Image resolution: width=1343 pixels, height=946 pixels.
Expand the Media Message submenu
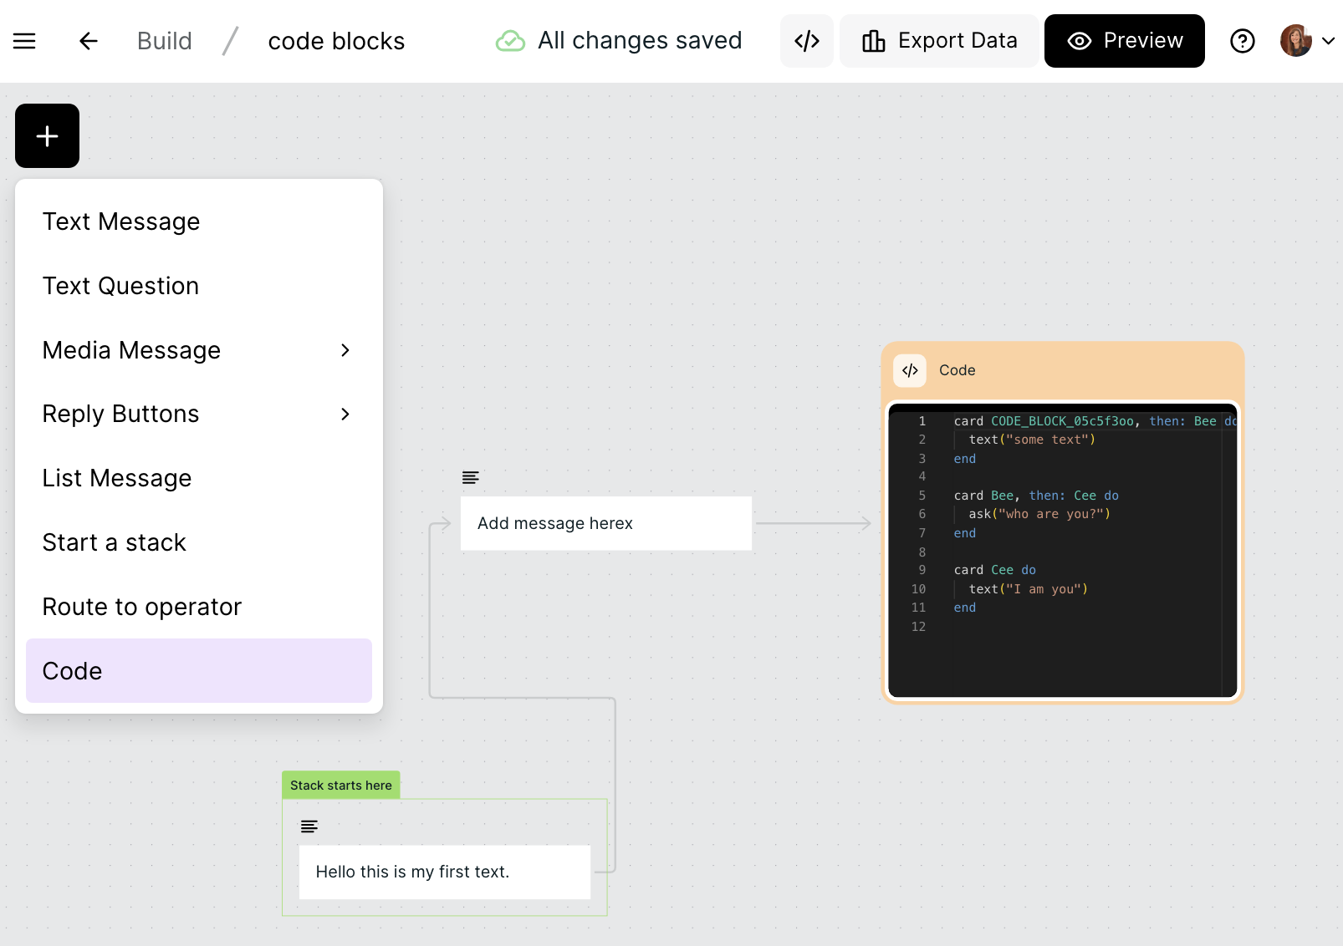click(345, 350)
